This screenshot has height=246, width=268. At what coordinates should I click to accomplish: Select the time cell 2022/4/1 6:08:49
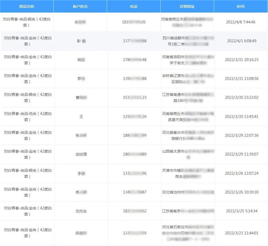(x=241, y=41)
